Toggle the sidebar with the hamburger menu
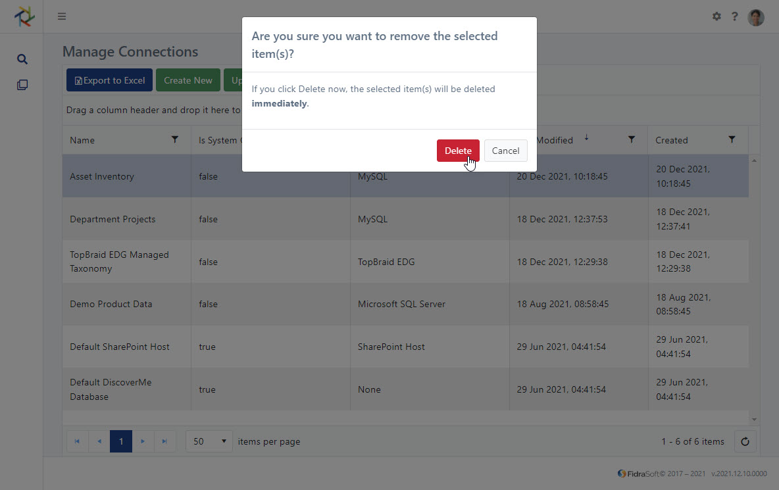The width and height of the screenshot is (779, 490). (x=61, y=16)
